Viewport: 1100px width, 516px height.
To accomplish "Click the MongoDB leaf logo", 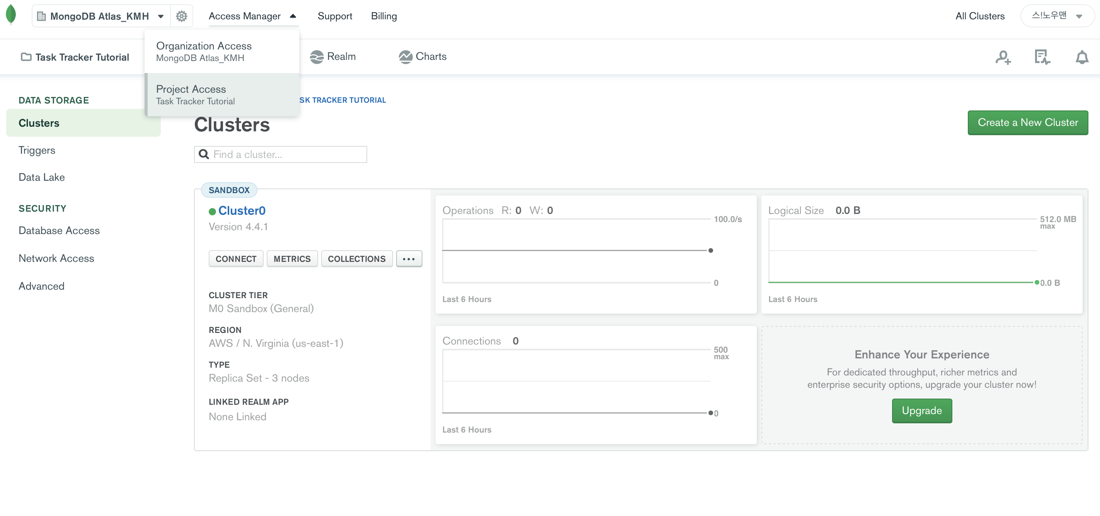I will click(11, 15).
